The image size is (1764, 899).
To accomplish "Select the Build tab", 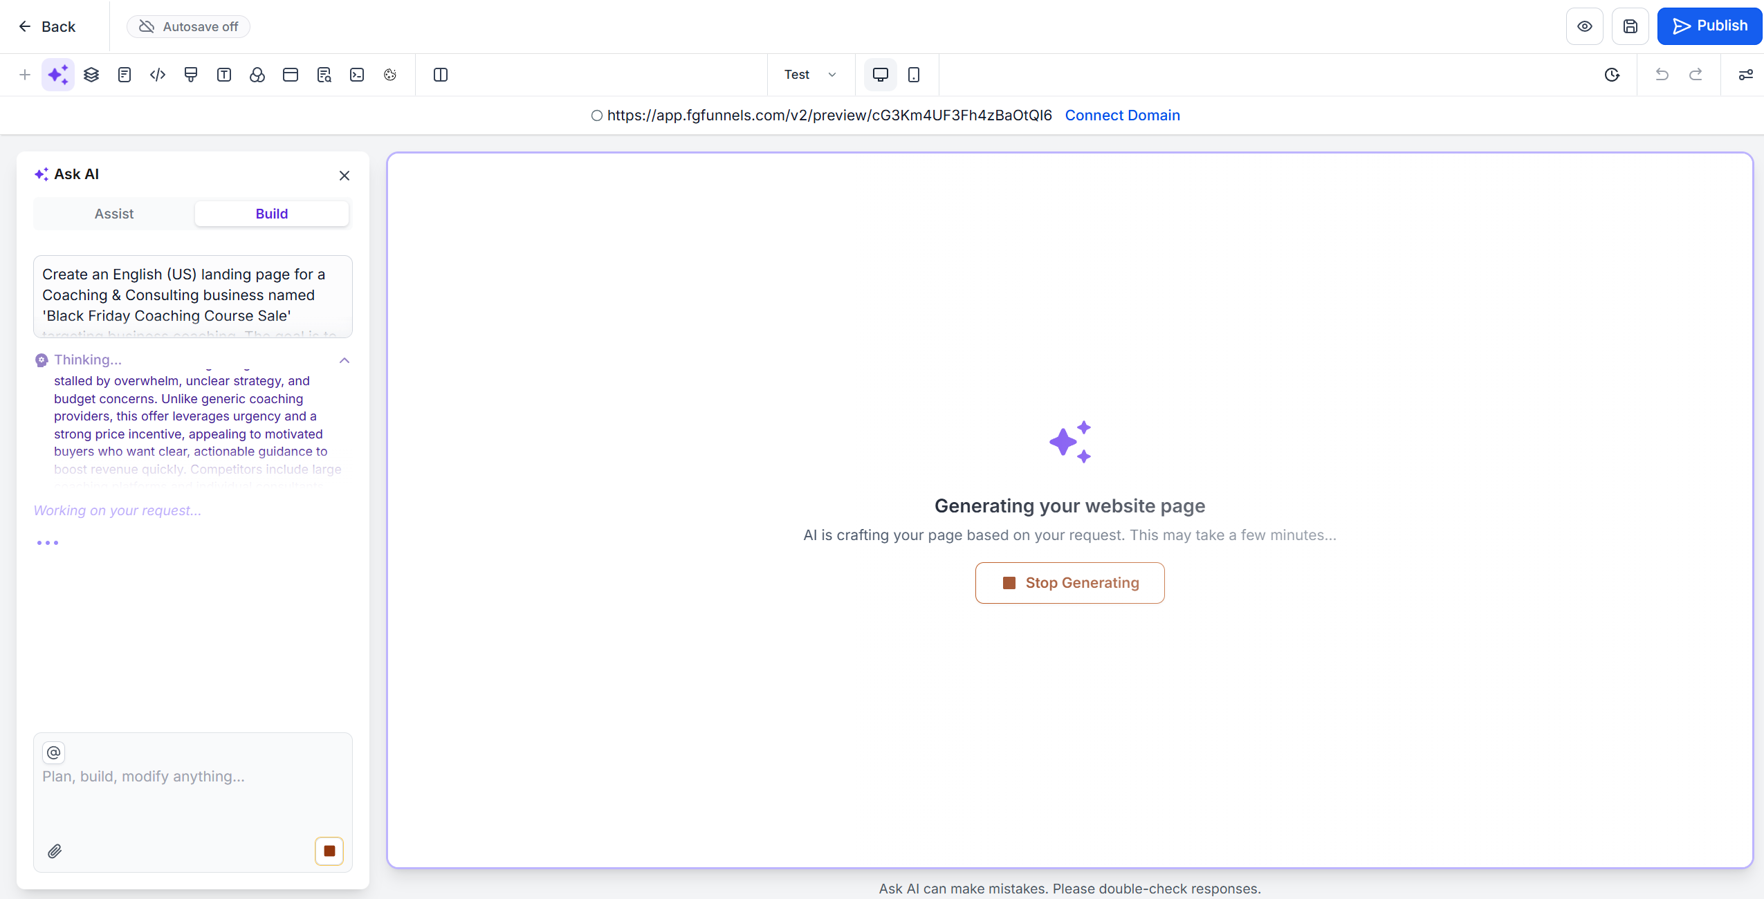I will coord(271,214).
